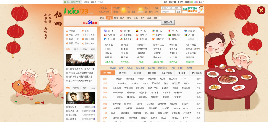Screen dimensions: 268x122
Task: Click the home icon for set-as-homepage
Action: [65, 2]
